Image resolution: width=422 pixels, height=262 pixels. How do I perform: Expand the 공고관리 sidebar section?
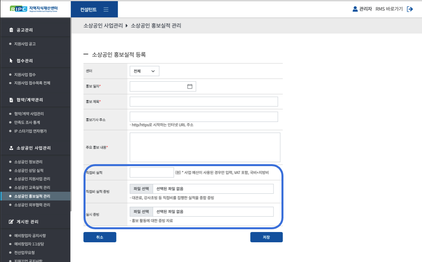[25, 30]
